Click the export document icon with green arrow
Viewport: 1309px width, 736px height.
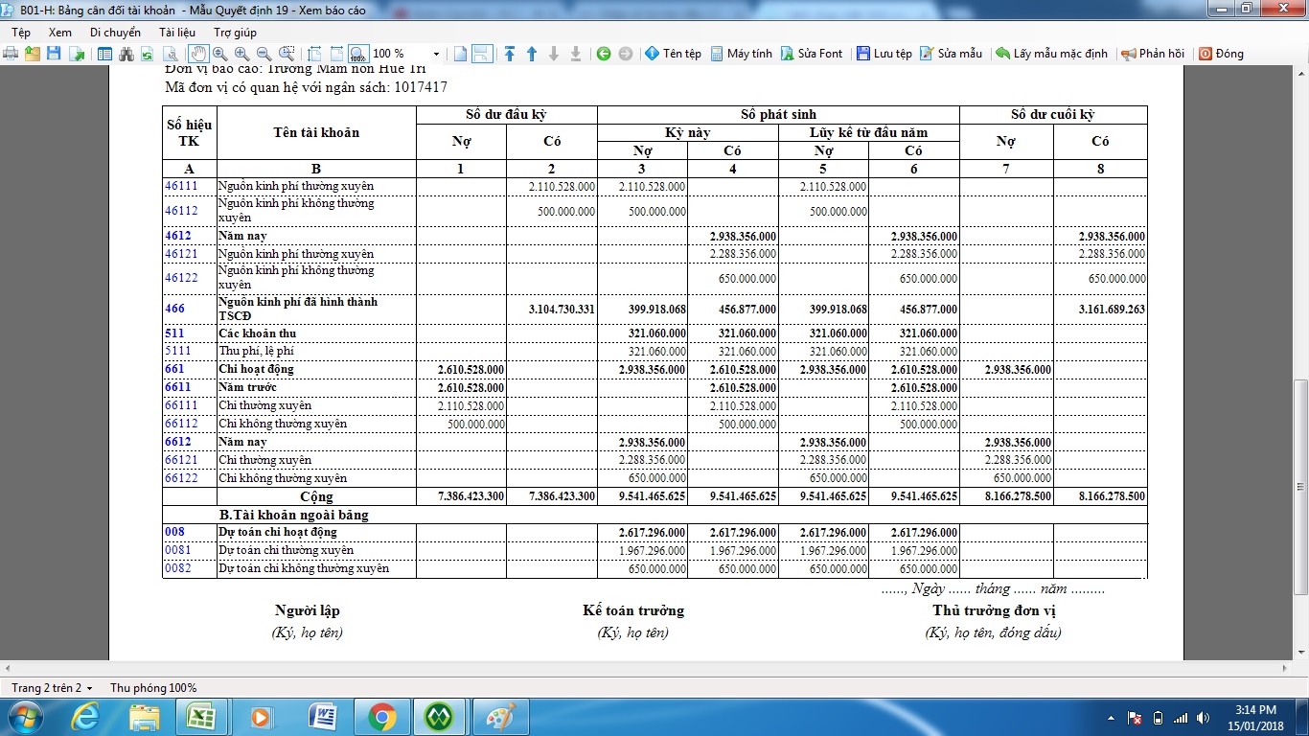point(76,54)
